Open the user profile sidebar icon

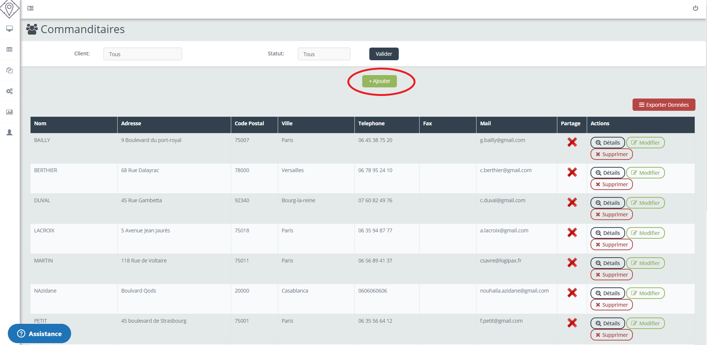[10, 133]
